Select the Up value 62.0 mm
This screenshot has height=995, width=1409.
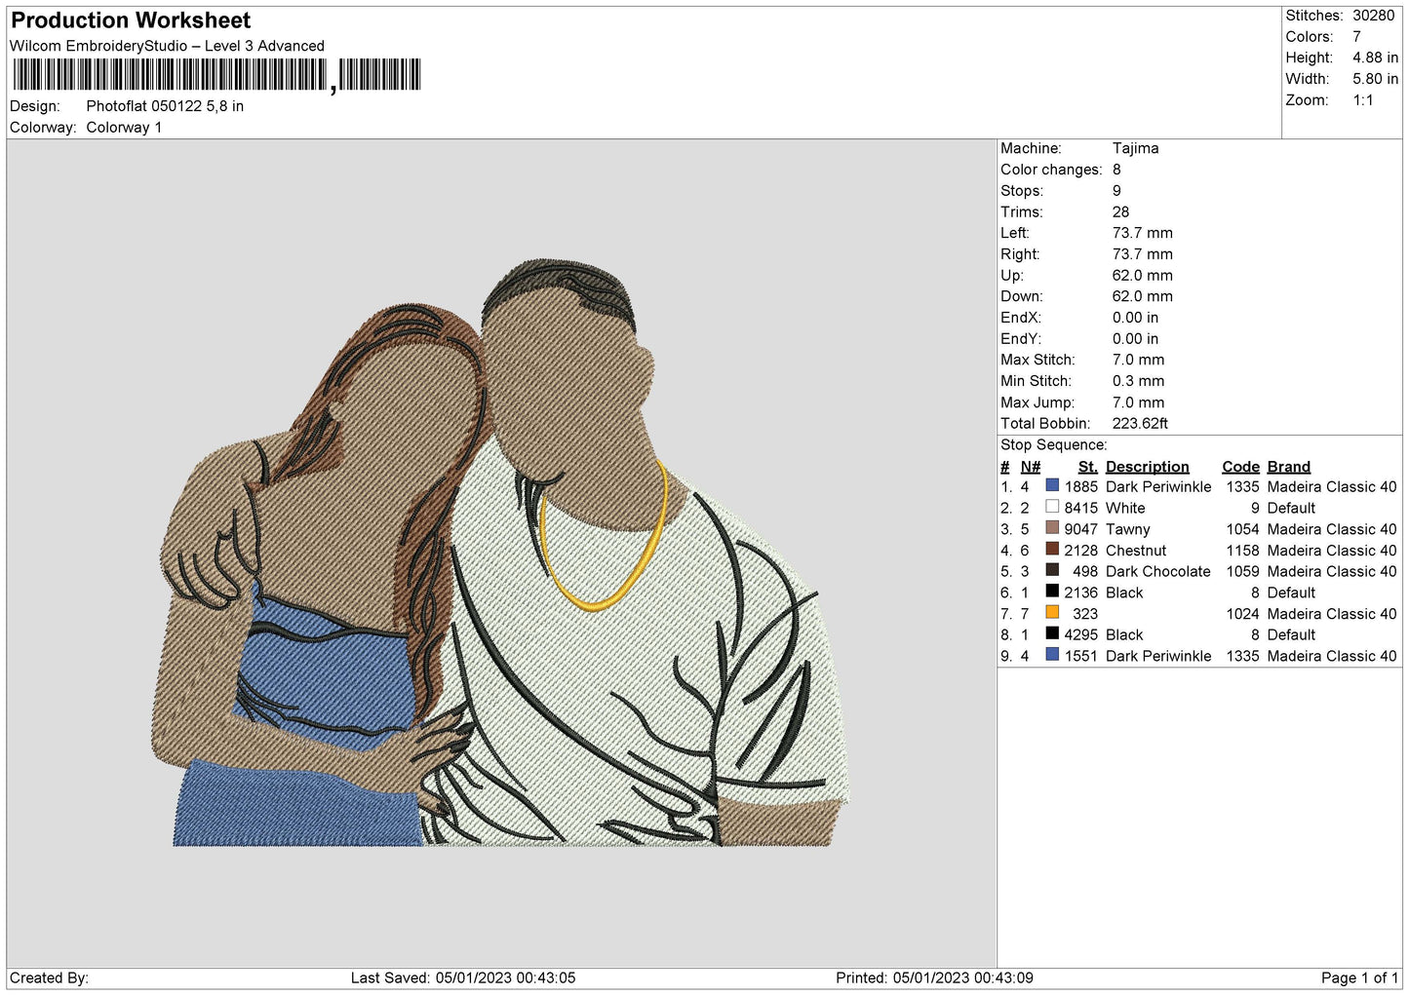1142,275
